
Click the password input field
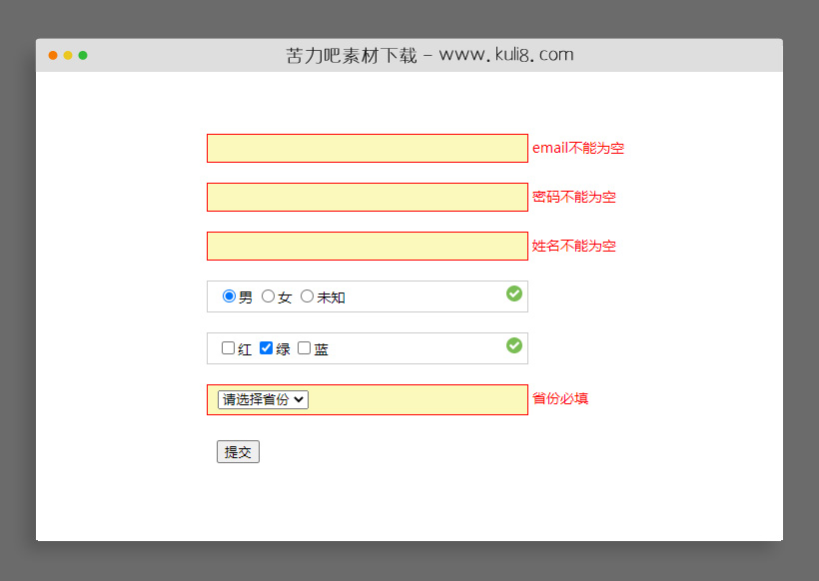367,197
